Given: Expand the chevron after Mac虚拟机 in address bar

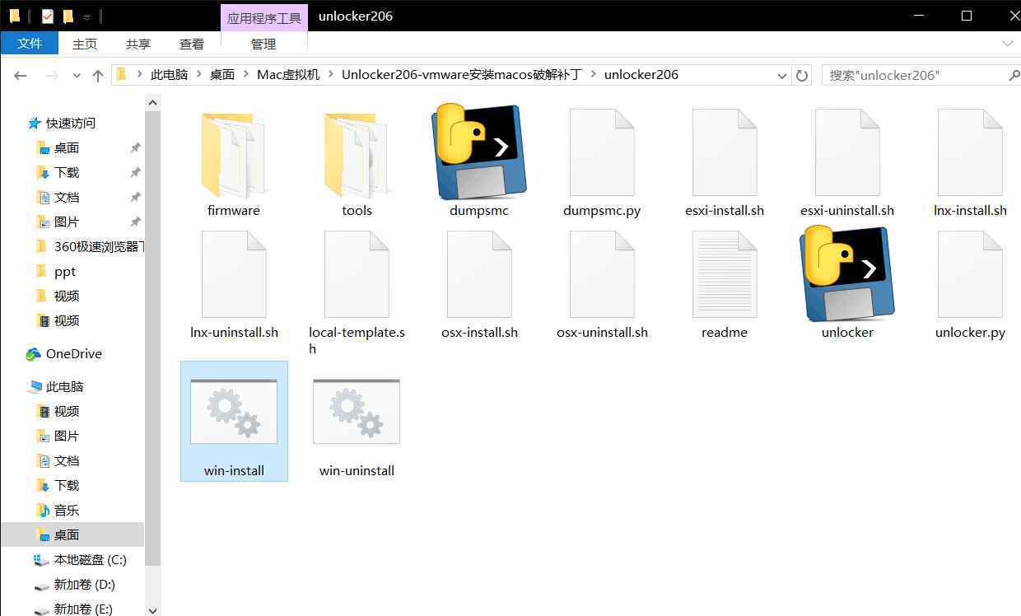Looking at the screenshot, I should (330, 75).
